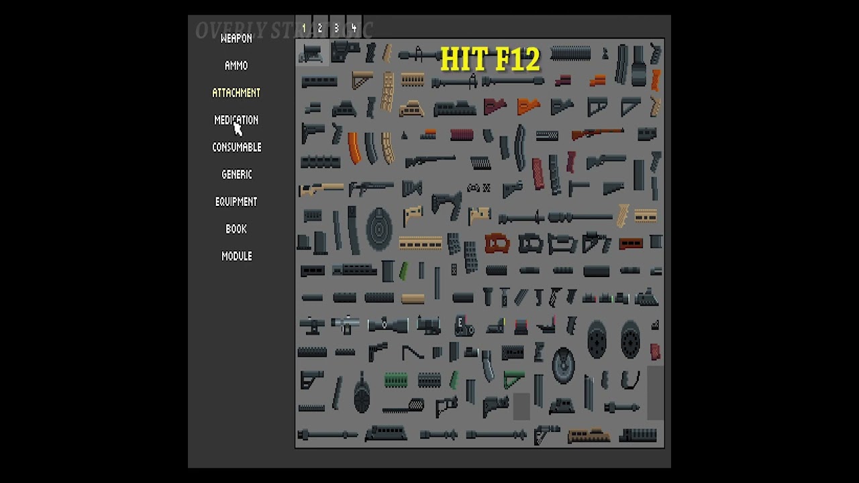Screen dimensions: 859x483
Task: Open the Ammo category
Action: (236, 66)
